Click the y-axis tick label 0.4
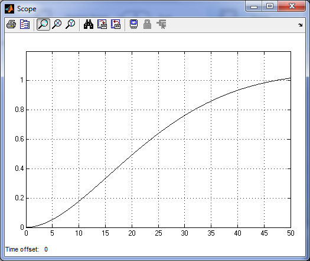Image resolution: width=310 pixels, height=261 pixels. pyautogui.click(x=19, y=169)
